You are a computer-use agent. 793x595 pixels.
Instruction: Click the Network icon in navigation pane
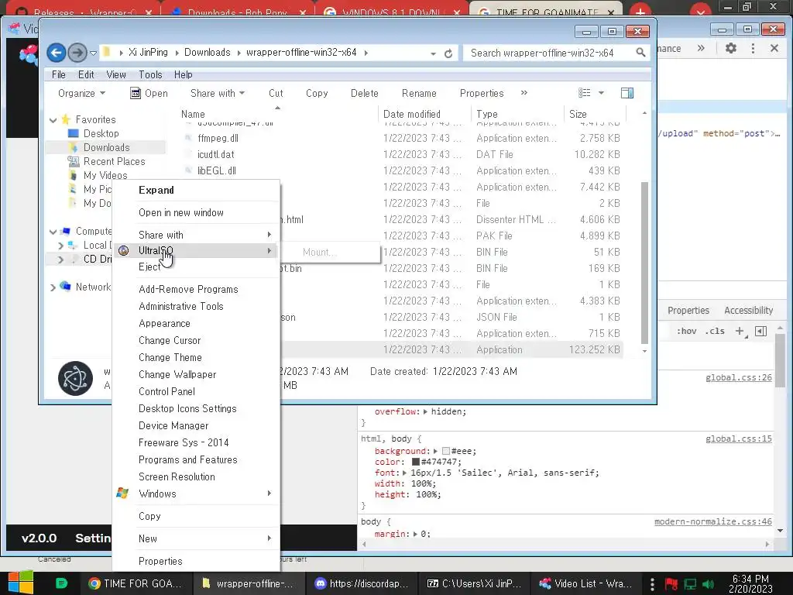pos(65,287)
